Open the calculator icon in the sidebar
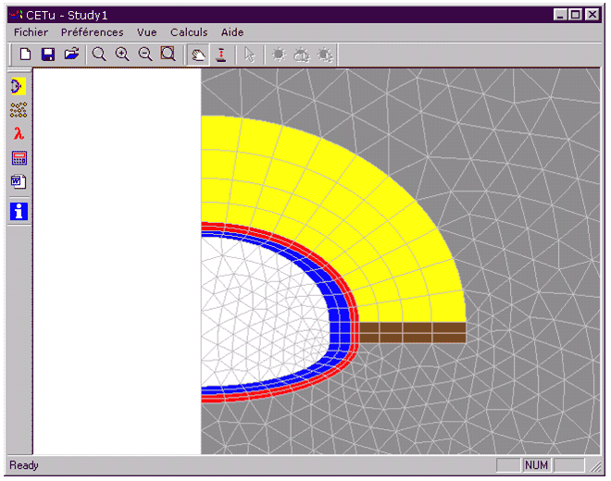611x481 pixels. click(x=19, y=158)
